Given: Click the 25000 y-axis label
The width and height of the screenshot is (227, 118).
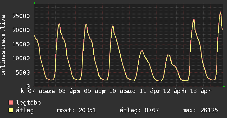Looking at the screenshot, I should (21, 16).
